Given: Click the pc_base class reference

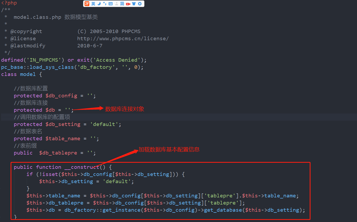Looking at the screenshot, I should [x=12, y=67].
